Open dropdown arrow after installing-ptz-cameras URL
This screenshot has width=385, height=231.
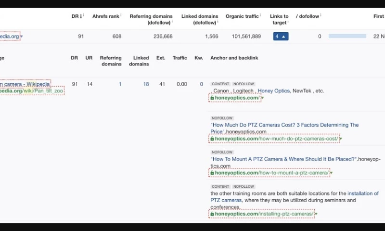[x=316, y=214]
